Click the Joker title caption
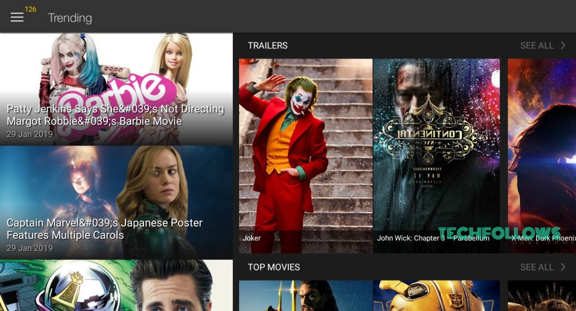576x311 pixels. 251,238
